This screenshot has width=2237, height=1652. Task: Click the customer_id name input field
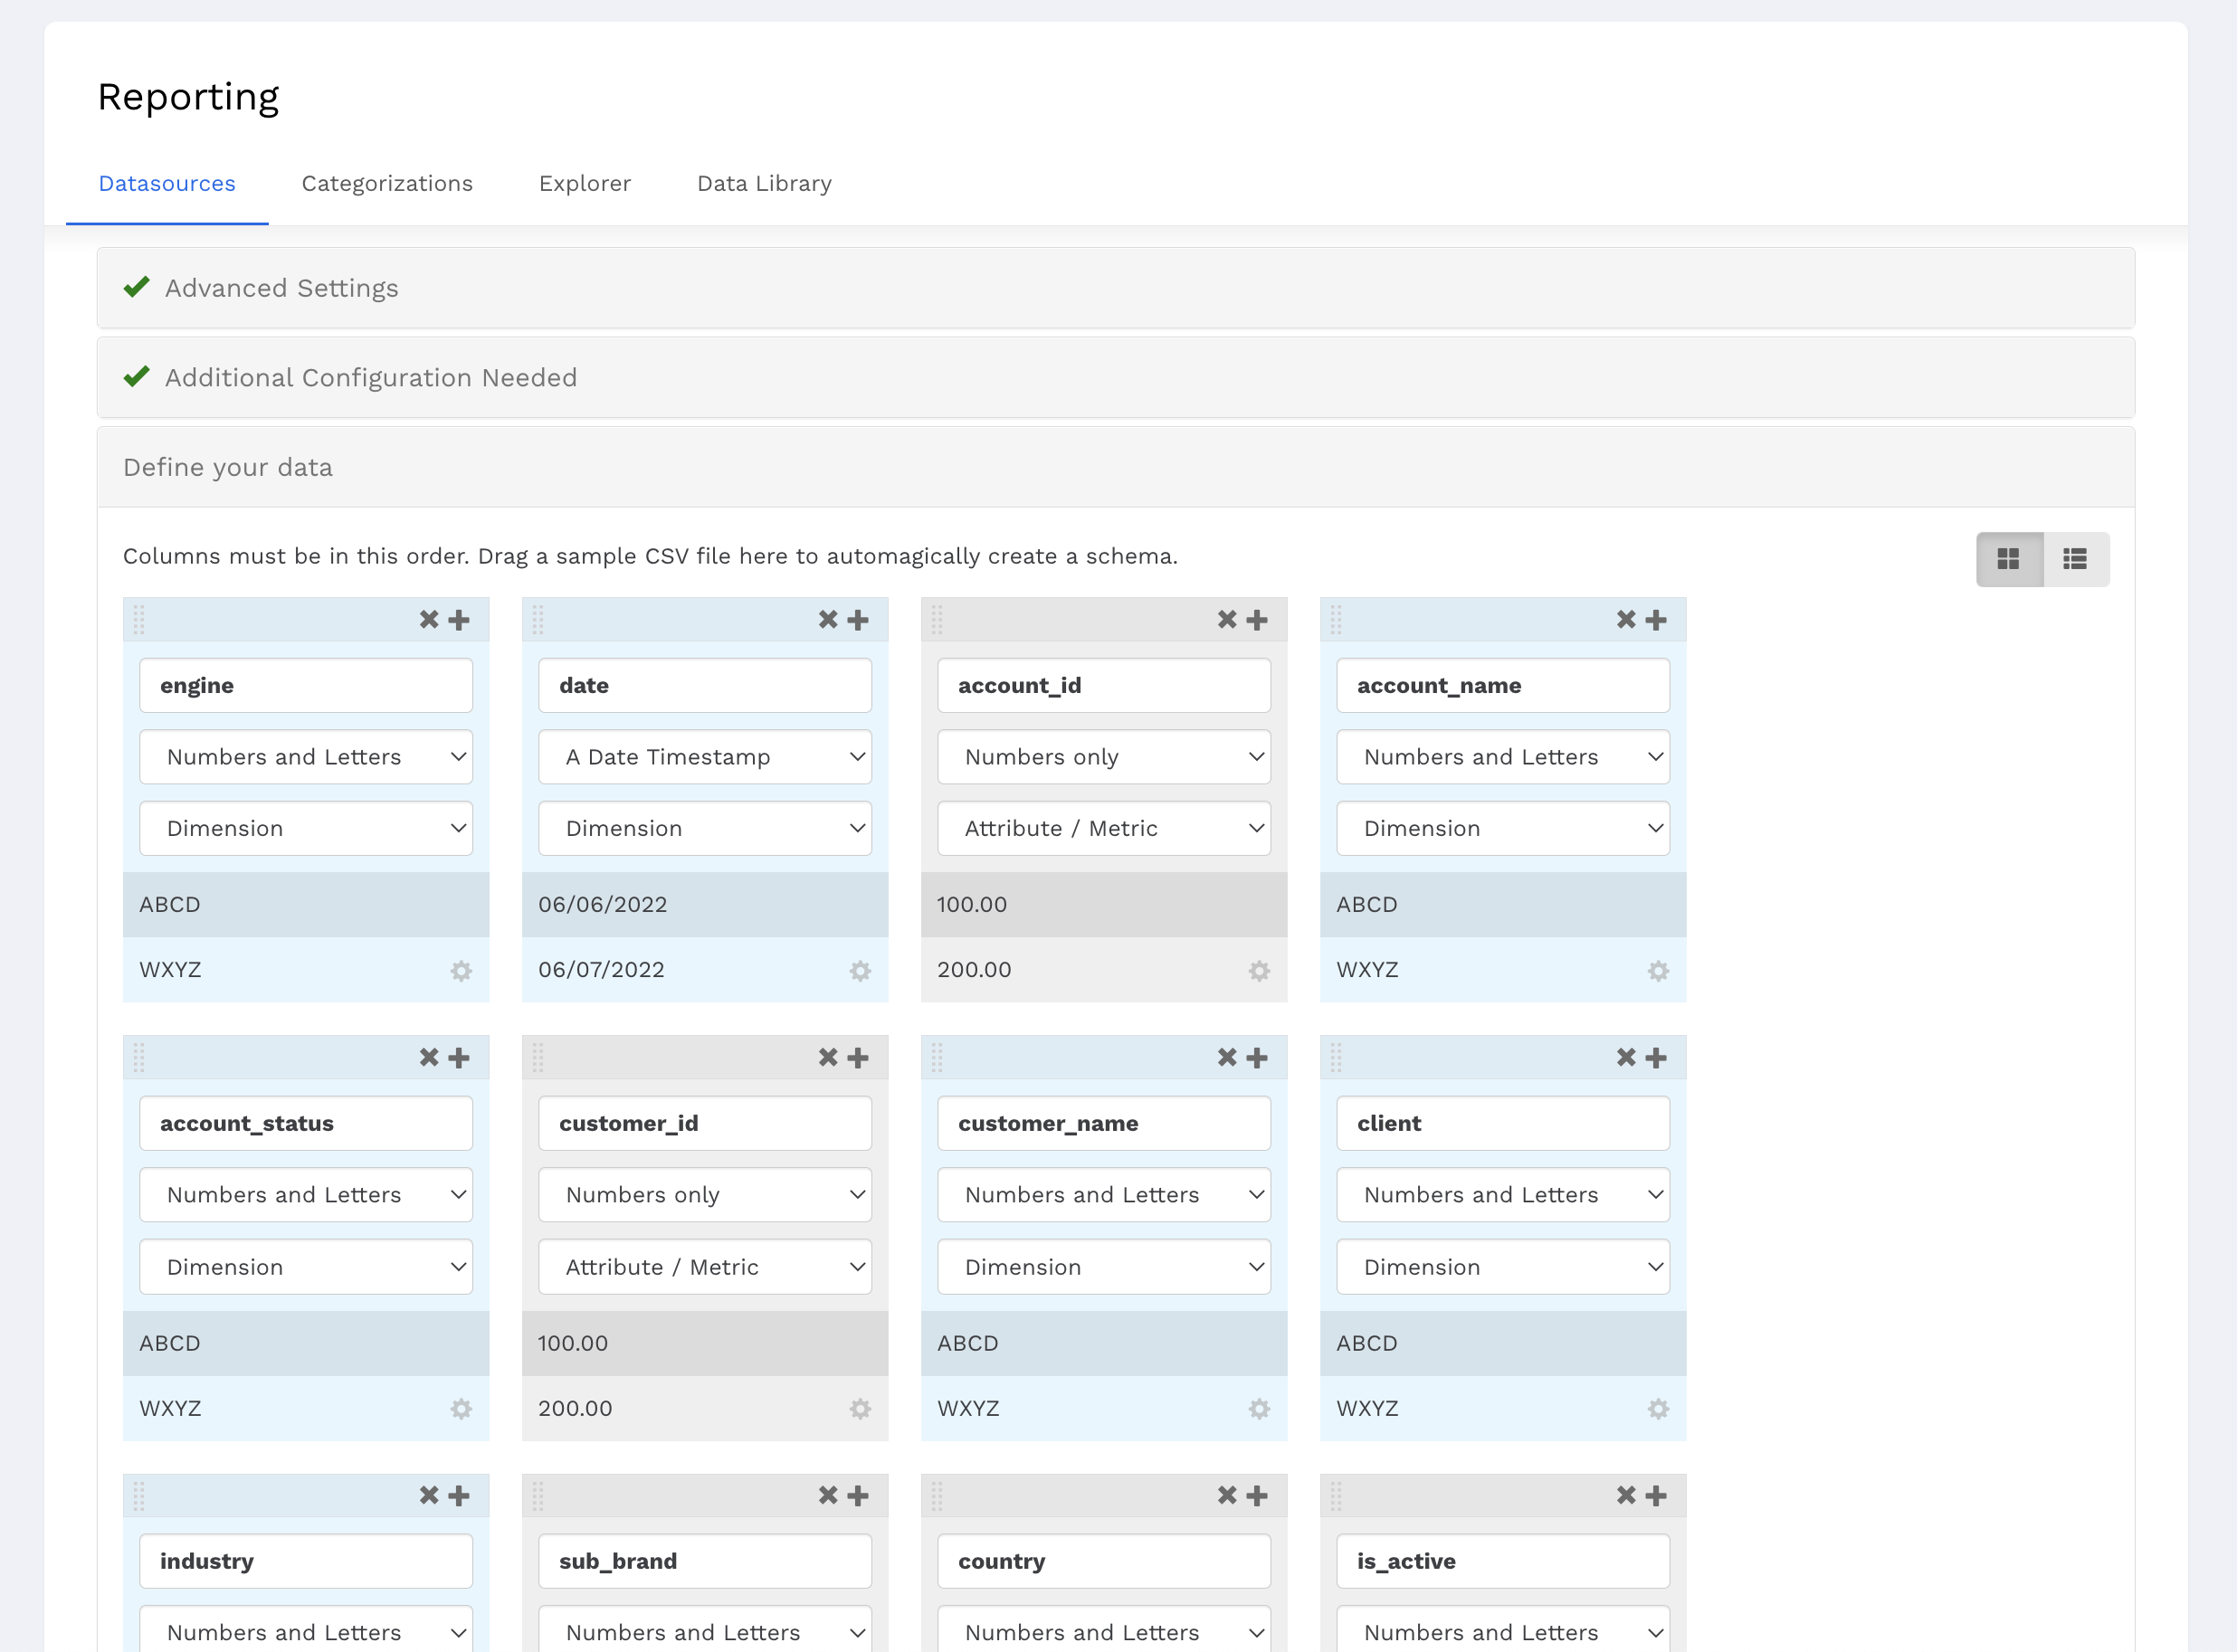click(705, 1124)
